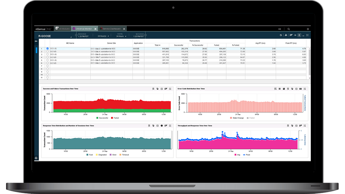Uncheck the selected checkbox on row 1
This screenshot has width=345, height=194.
point(48,49)
